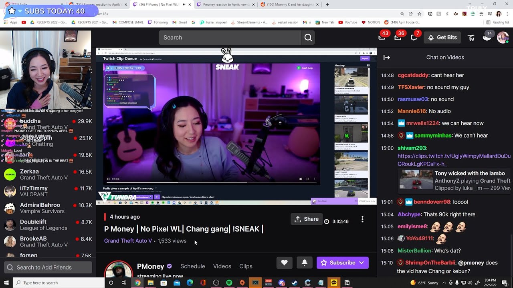513x288 pixels.
Task: Mute the P Money tab audio icon
Action: (184, 4)
